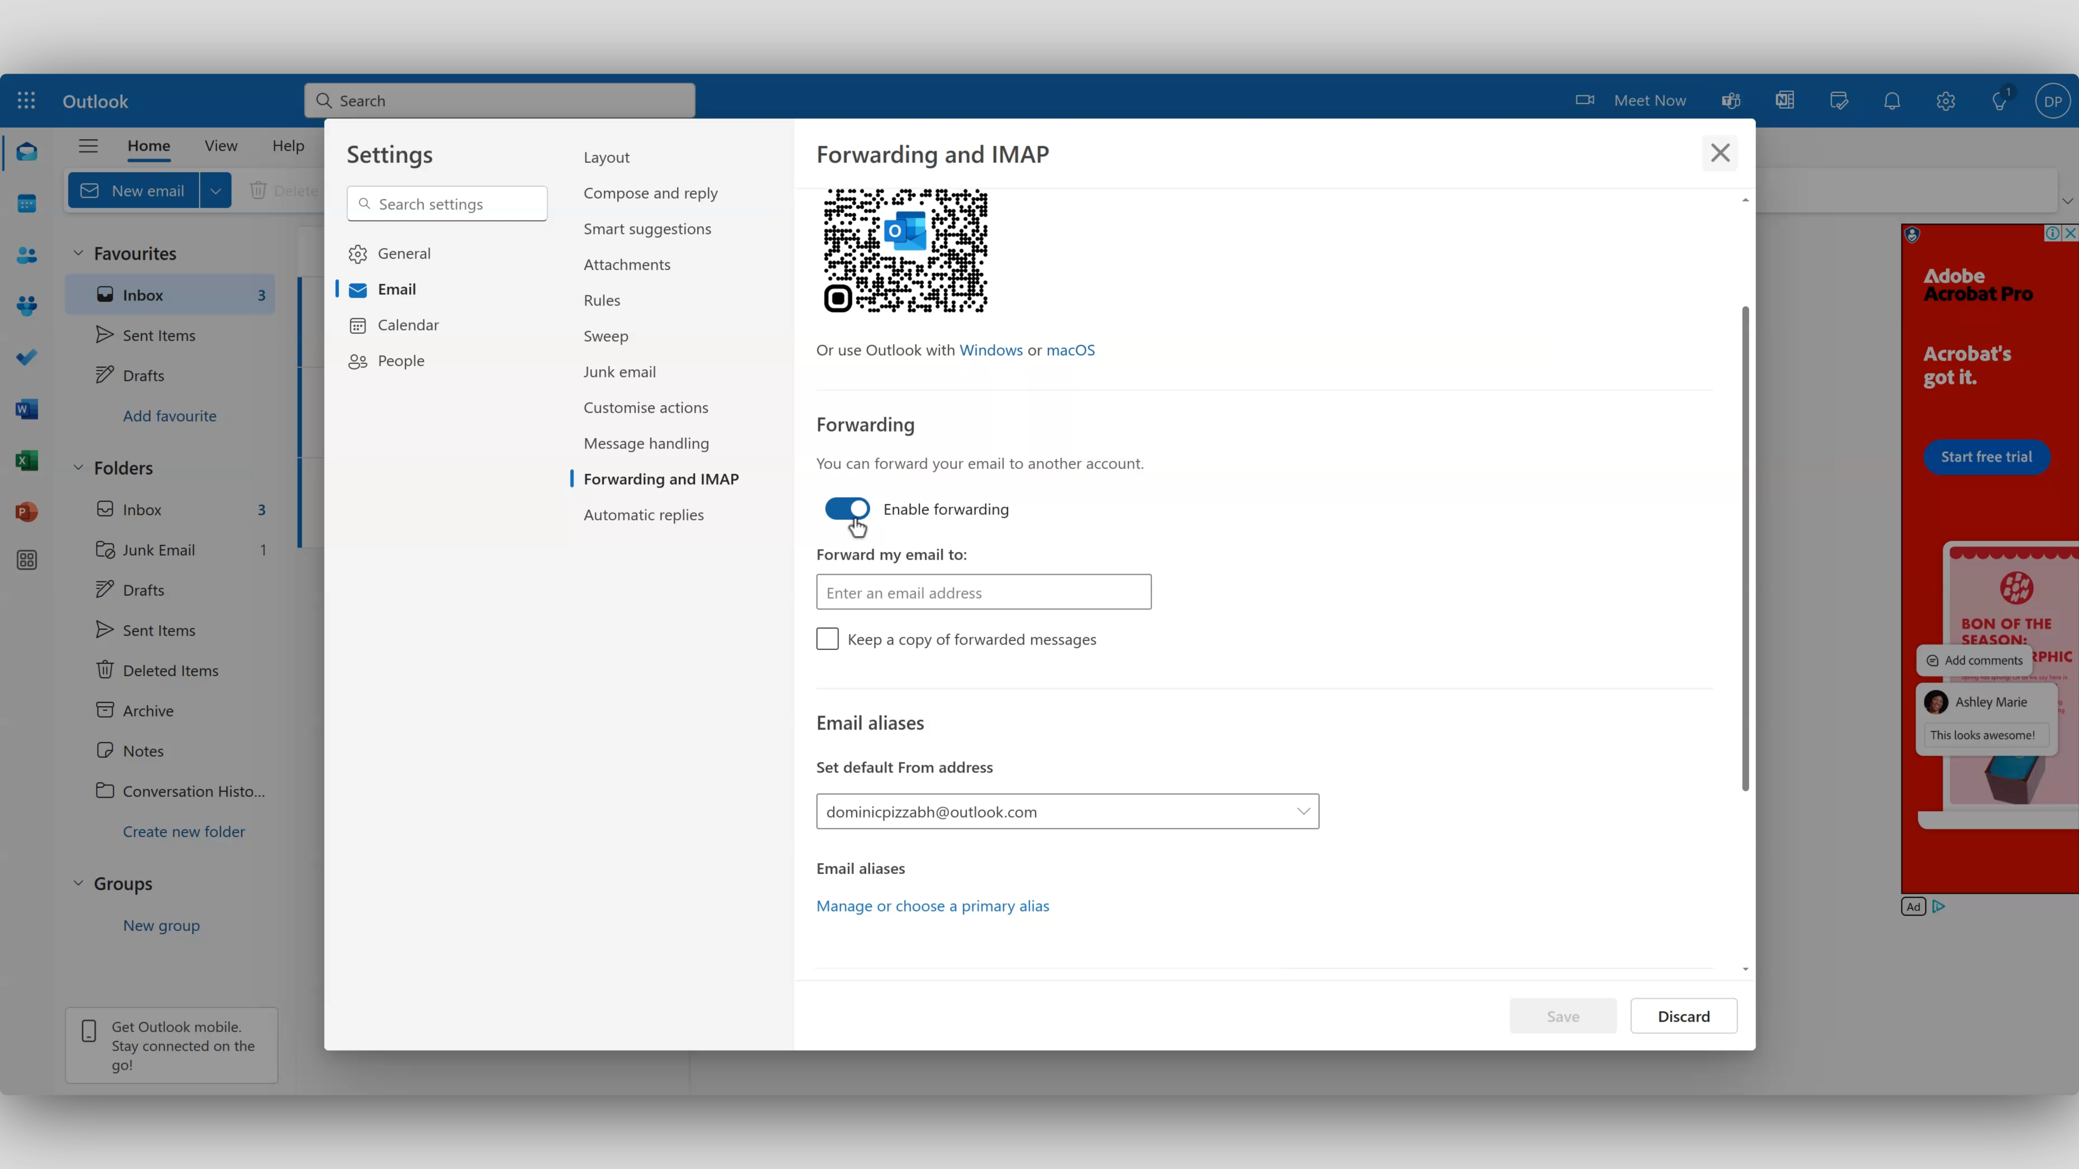Image resolution: width=2079 pixels, height=1169 pixels.
Task: Click the Meet Now camera icon
Action: pyautogui.click(x=1584, y=100)
